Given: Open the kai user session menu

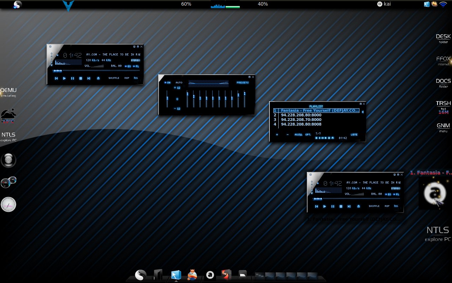Looking at the screenshot, I should tap(384, 4).
